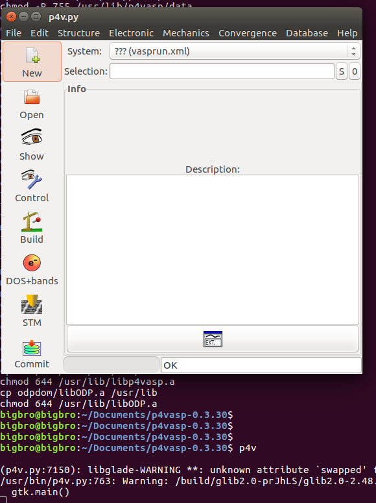
Task: Expand the System combo box arrows
Action: pyautogui.click(x=353, y=51)
